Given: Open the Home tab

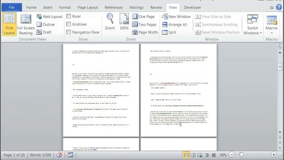Looking at the screenshot, I should (31, 8).
